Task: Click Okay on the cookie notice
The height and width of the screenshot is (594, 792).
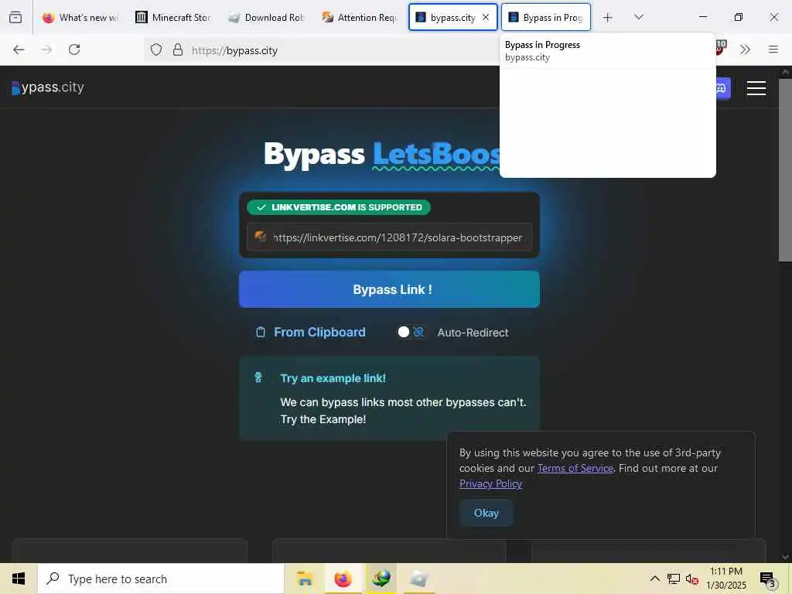Action: click(x=486, y=514)
